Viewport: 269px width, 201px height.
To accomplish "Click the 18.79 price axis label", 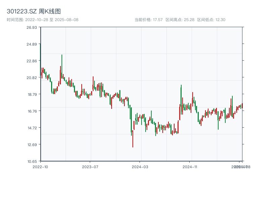I will click(32, 94).
